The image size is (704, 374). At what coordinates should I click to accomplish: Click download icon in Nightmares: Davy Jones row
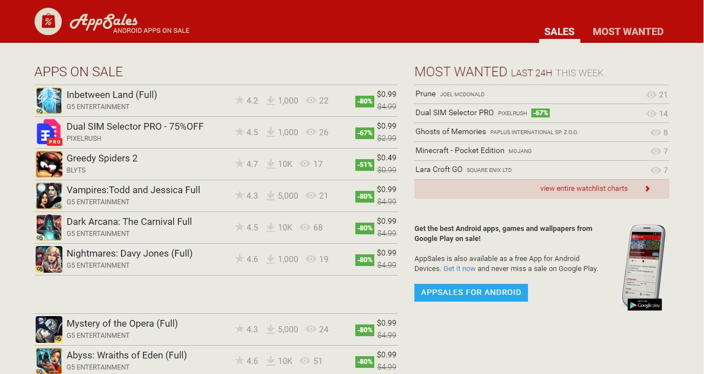[x=271, y=259]
